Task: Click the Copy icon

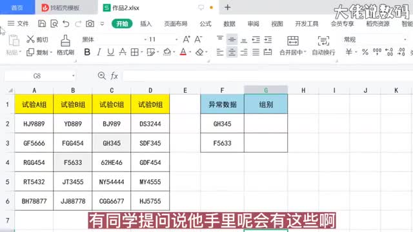Action: point(30,52)
